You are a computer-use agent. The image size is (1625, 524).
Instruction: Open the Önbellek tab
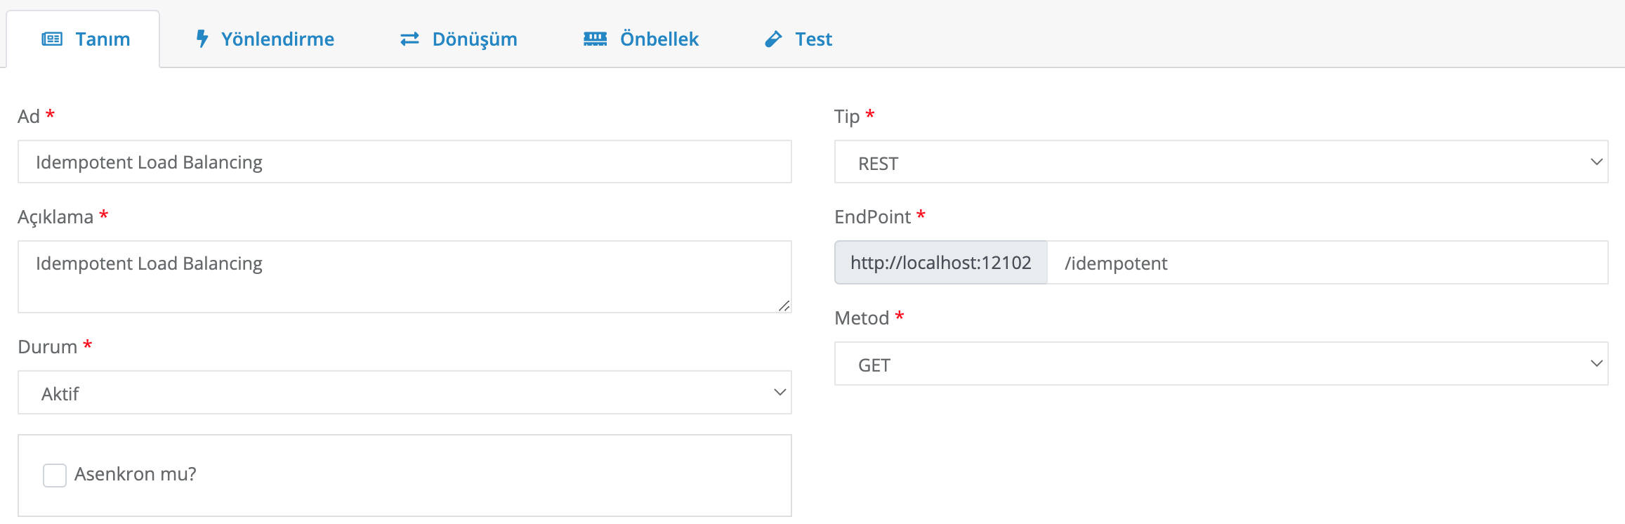tap(640, 39)
